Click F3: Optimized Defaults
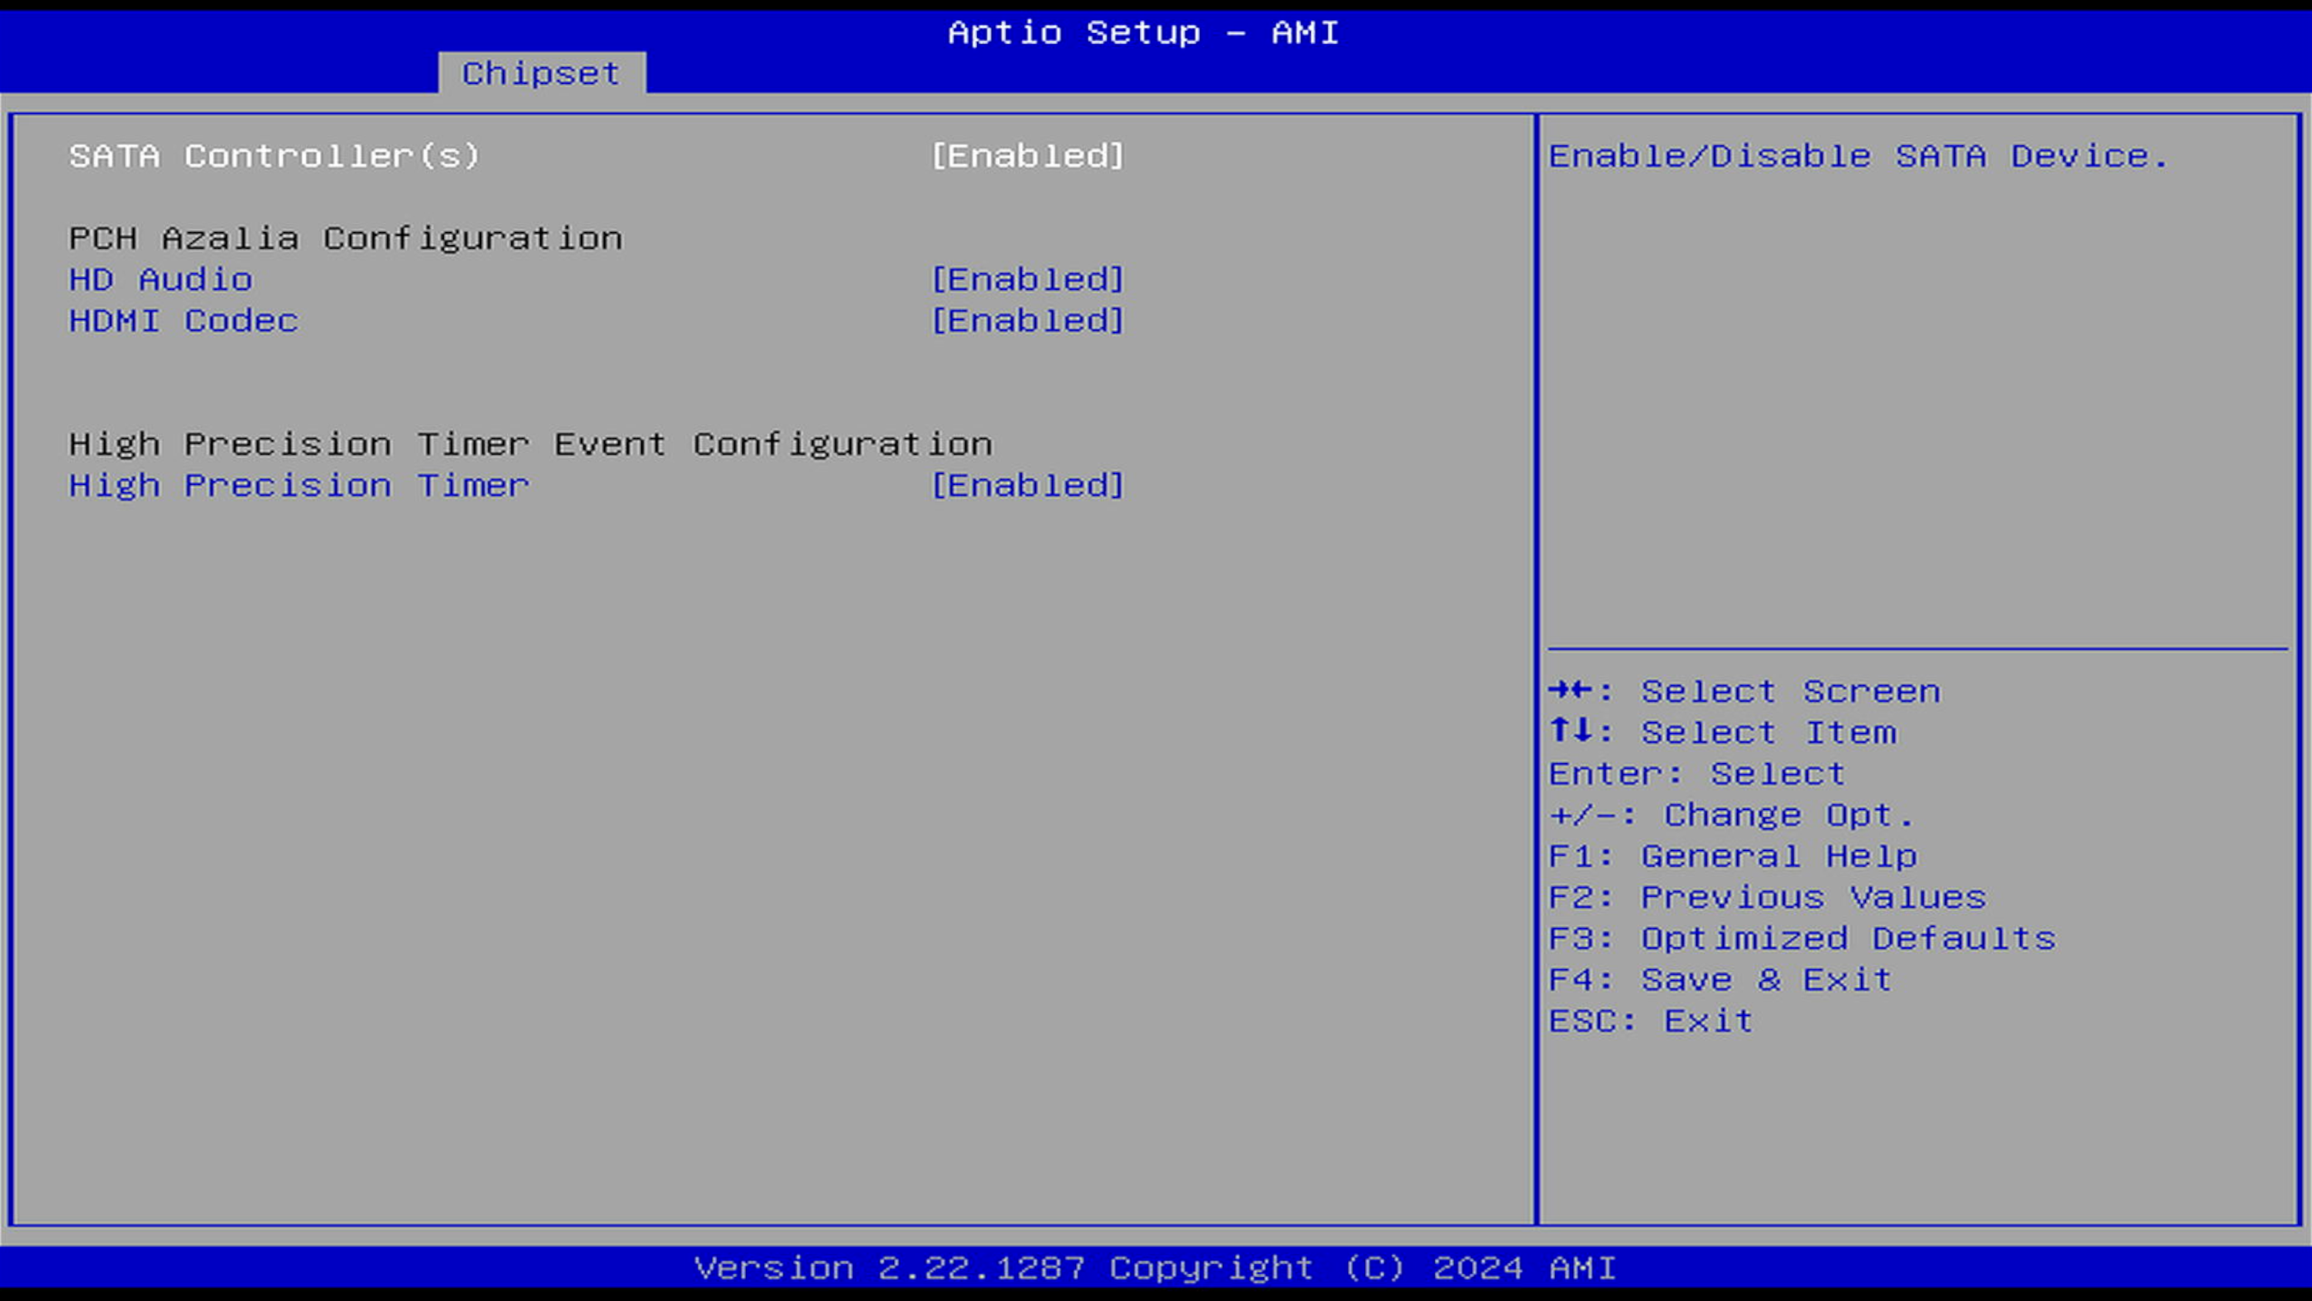This screenshot has width=2312, height=1301. click(x=1803, y=940)
